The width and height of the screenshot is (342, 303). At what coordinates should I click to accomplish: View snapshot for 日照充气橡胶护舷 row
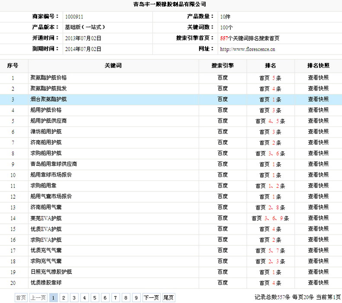click(x=318, y=272)
